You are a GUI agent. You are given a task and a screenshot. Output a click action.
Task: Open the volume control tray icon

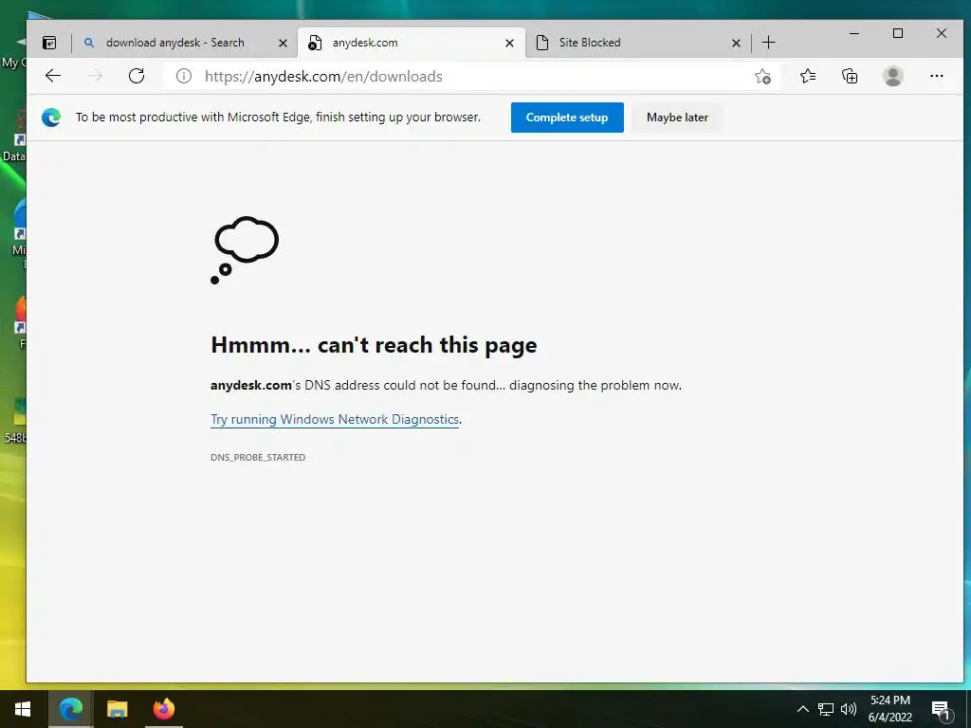[x=849, y=709]
